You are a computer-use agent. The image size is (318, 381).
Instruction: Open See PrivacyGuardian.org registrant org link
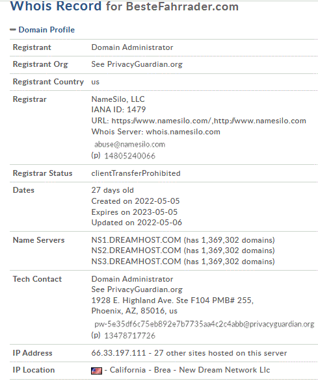coord(137,64)
